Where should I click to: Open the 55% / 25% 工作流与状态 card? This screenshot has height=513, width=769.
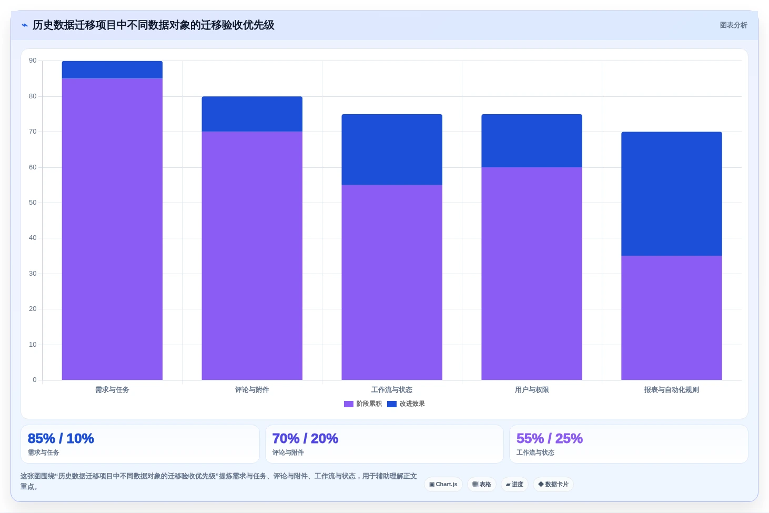pyautogui.click(x=629, y=444)
